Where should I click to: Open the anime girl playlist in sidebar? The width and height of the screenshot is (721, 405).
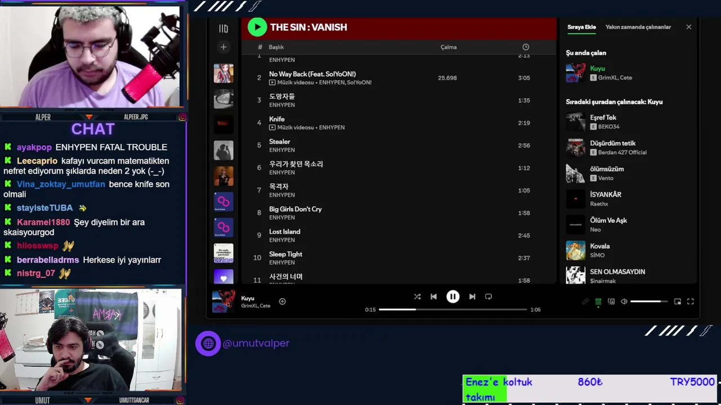click(224, 73)
